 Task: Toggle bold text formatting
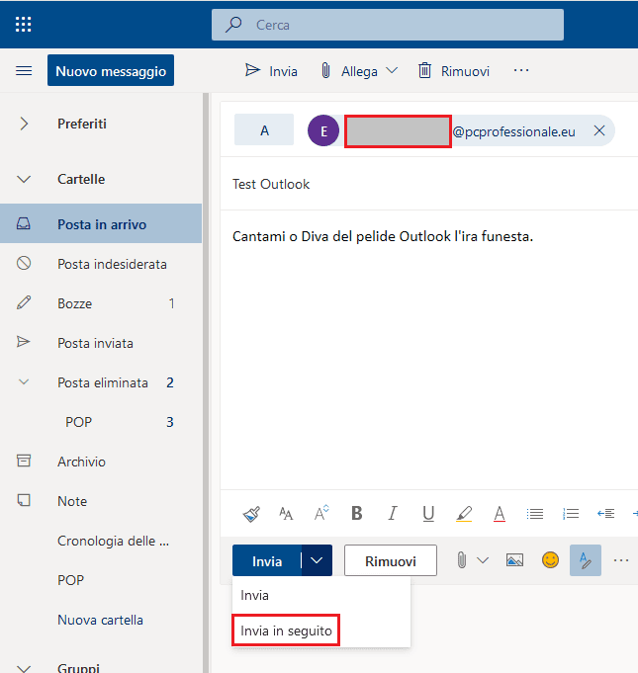(357, 514)
